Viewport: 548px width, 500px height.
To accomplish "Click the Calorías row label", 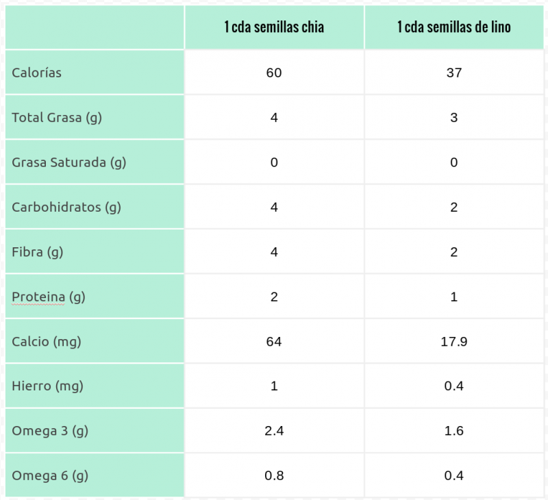I will 37,72.
